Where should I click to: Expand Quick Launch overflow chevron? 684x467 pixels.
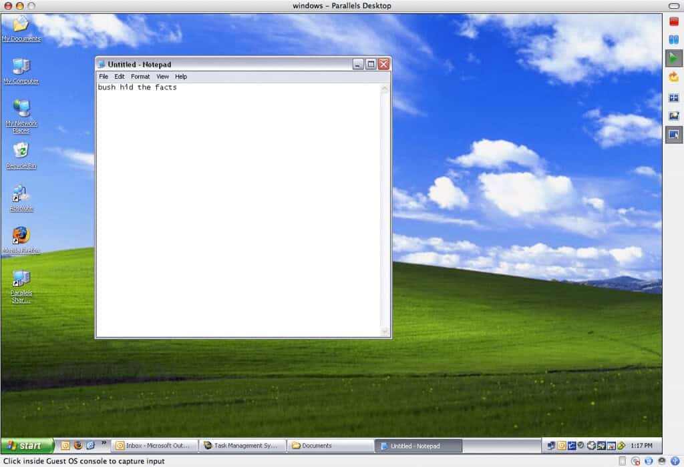click(x=104, y=443)
